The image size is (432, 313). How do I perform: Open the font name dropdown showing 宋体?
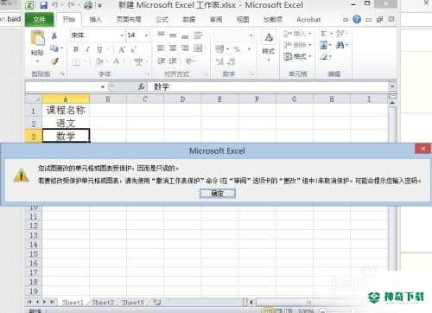(122, 35)
